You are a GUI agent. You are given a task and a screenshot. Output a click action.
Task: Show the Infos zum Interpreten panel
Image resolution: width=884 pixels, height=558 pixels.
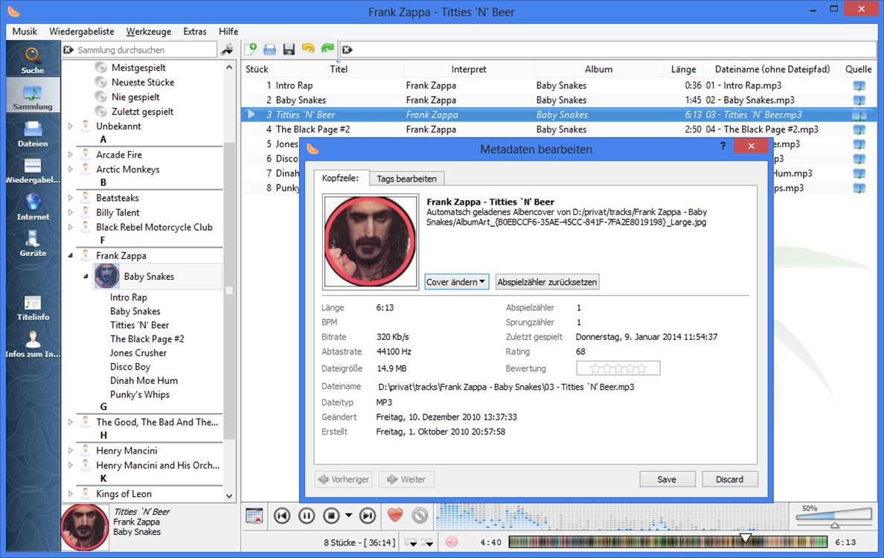(x=32, y=344)
